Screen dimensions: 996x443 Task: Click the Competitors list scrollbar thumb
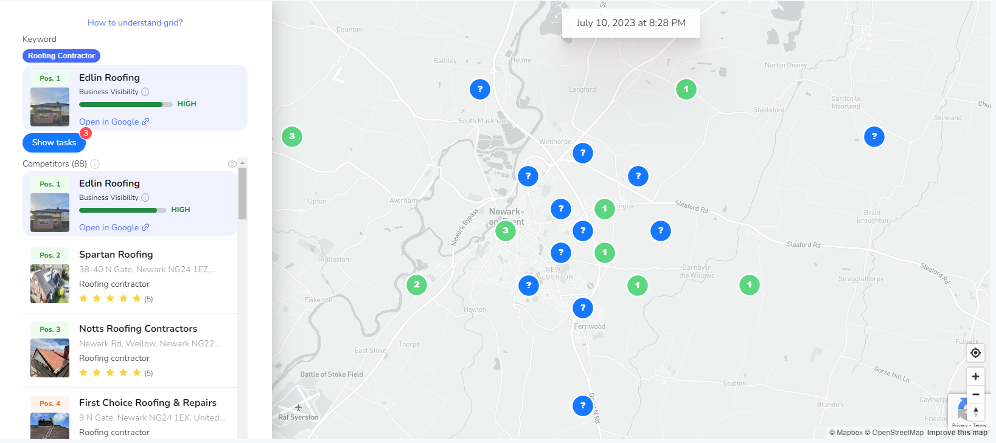[x=242, y=193]
